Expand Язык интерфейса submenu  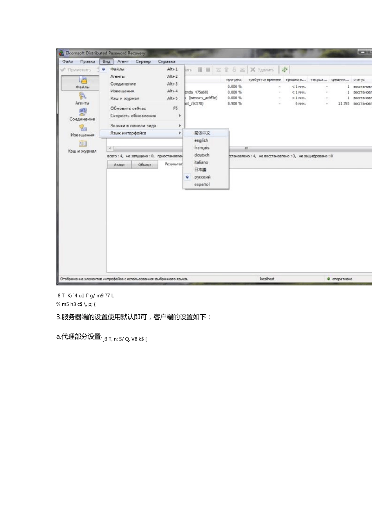point(142,133)
